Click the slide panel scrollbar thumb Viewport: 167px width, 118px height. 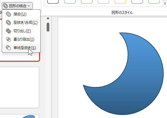48,27
